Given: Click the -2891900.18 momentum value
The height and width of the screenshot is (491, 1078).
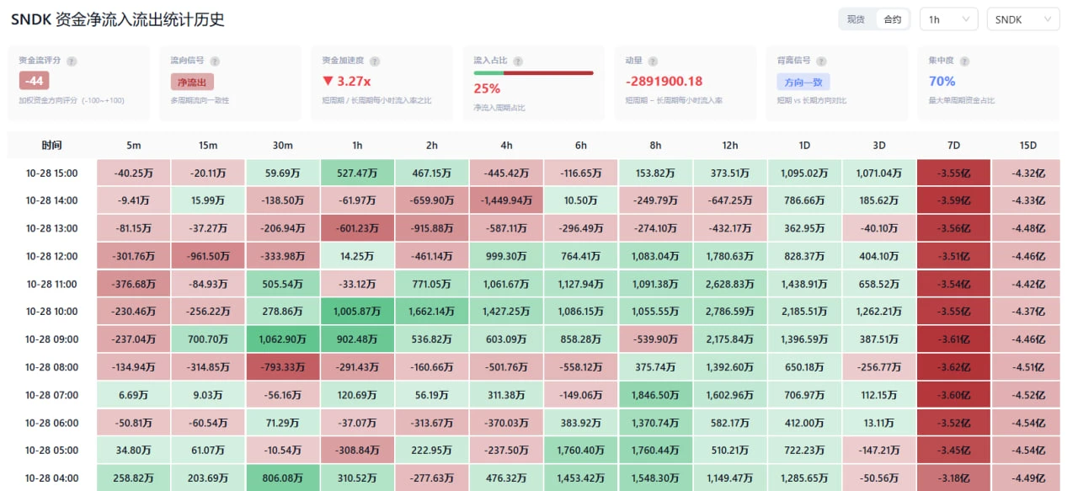Looking at the screenshot, I should click(664, 82).
